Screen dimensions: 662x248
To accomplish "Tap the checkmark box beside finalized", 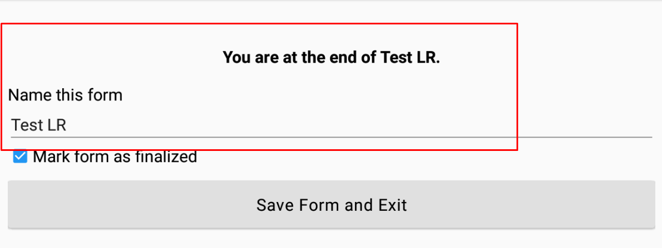I will pyautogui.click(x=20, y=157).
